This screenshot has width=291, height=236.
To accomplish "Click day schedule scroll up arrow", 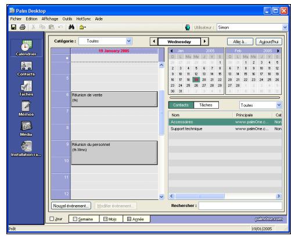I will [161, 65].
